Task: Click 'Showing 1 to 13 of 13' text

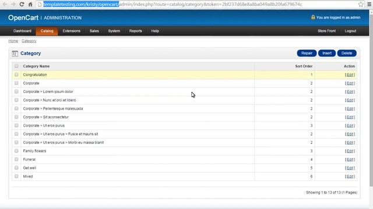Action: (x=332, y=192)
